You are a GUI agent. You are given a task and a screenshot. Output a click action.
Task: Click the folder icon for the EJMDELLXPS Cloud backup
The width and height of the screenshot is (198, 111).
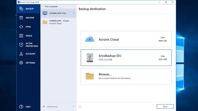[x=45, y=22]
